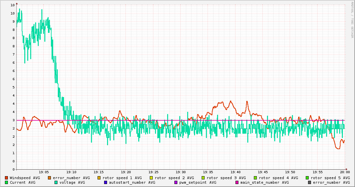Select the 19:50 time axis label
Image resolution: width=355 pixels, height=187 pixels.
[x=290, y=172]
